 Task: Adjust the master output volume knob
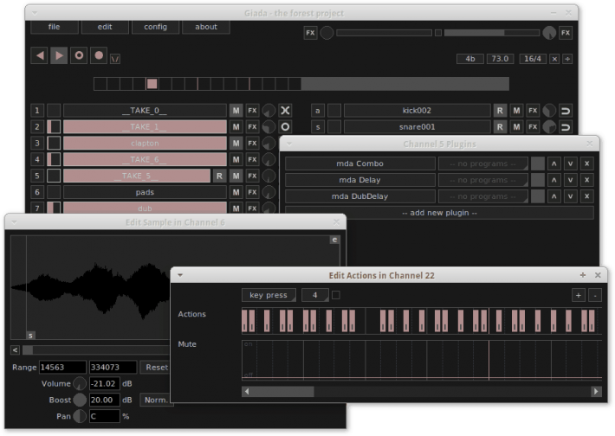coord(549,33)
